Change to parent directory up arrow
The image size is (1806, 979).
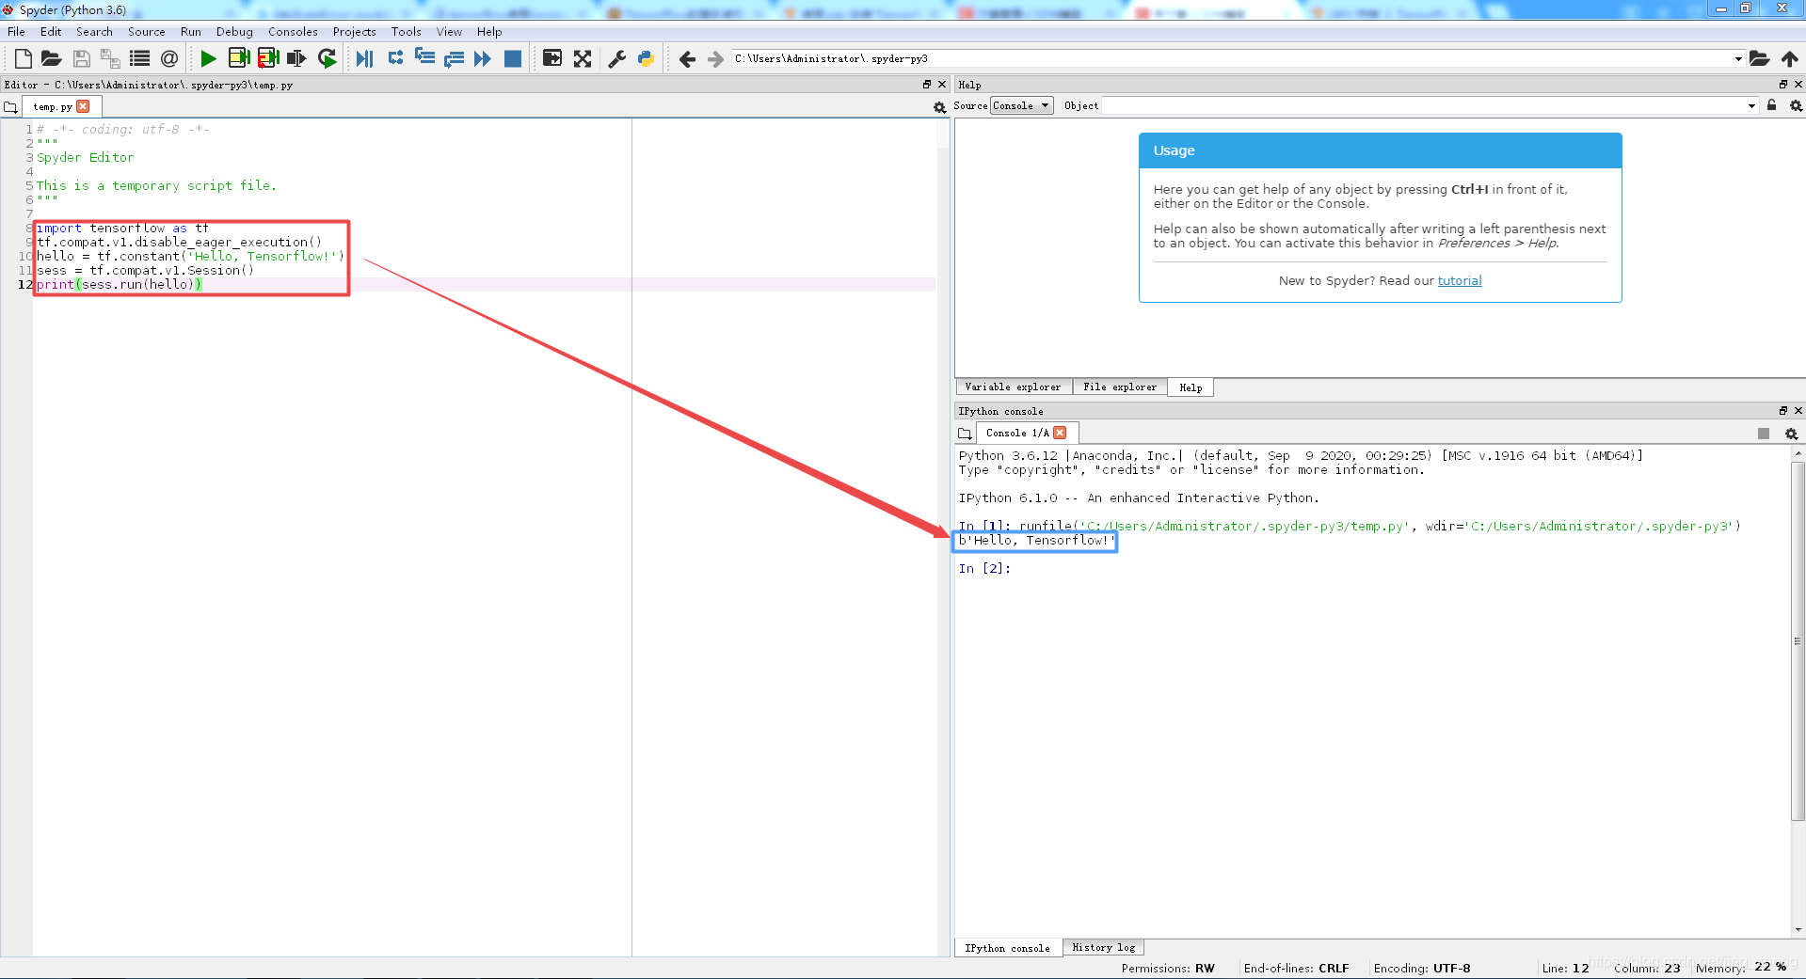point(1789,58)
